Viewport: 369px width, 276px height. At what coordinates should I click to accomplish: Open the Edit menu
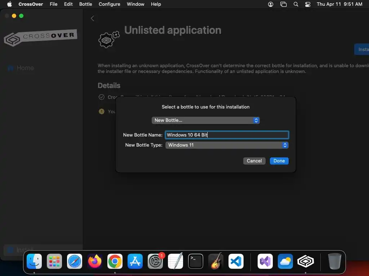(68, 4)
